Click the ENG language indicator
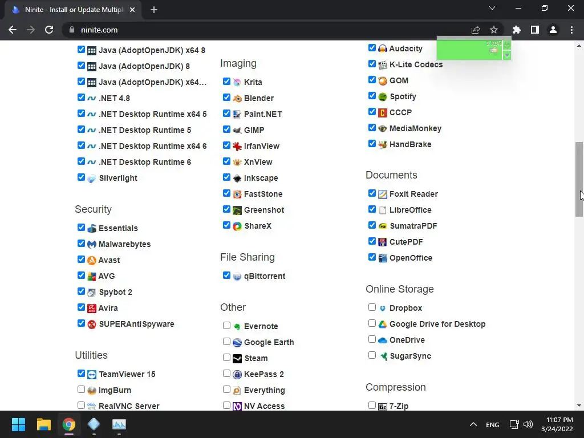The height and width of the screenshot is (438, 584). click(x=492, y=424)
